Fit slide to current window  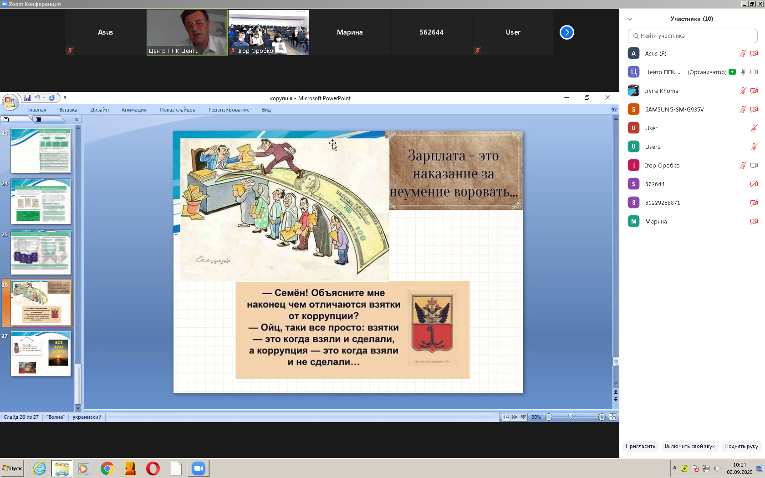pyautogui.click(x=613, y=417)
